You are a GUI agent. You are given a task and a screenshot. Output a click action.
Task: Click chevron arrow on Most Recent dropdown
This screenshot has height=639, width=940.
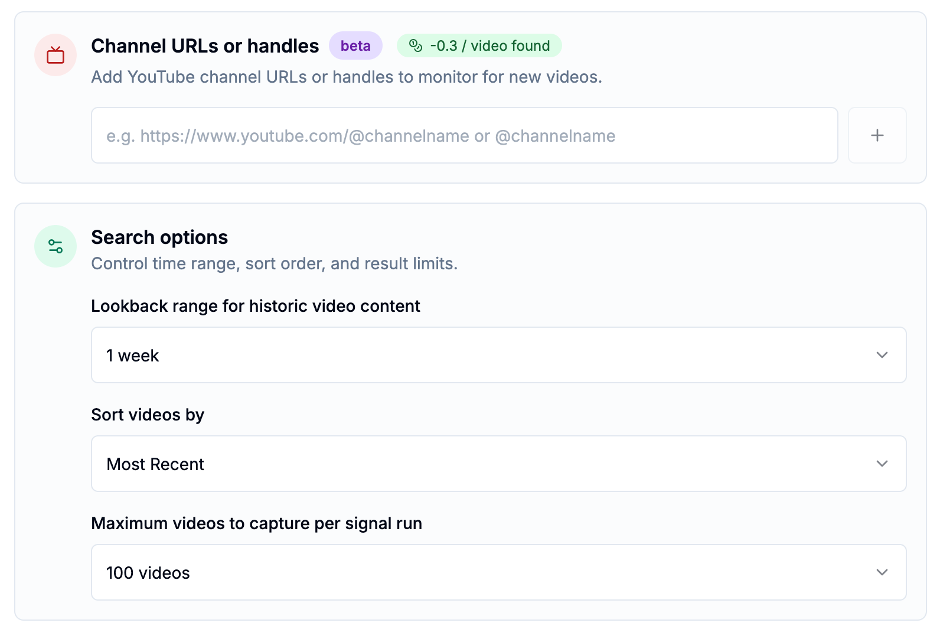[882, 464]
